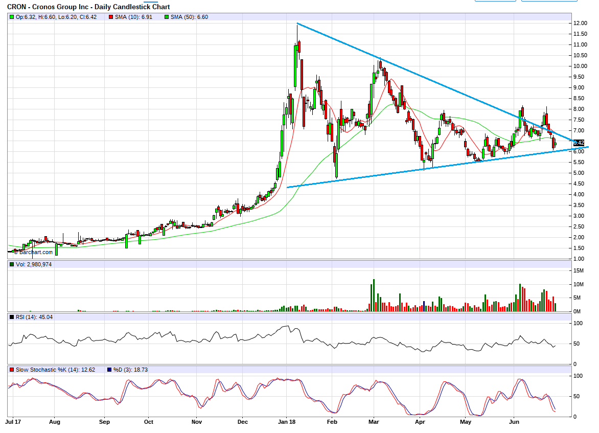The width and height of the screenshot is (599, 433).
Task: Click the 0M volume axis label
Action: coord(577,311)
